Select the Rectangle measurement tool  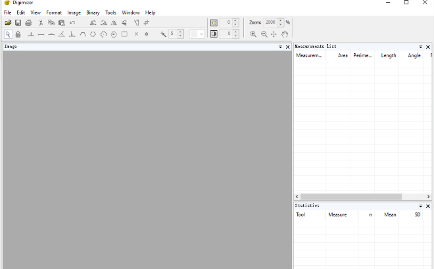point(124,34)
